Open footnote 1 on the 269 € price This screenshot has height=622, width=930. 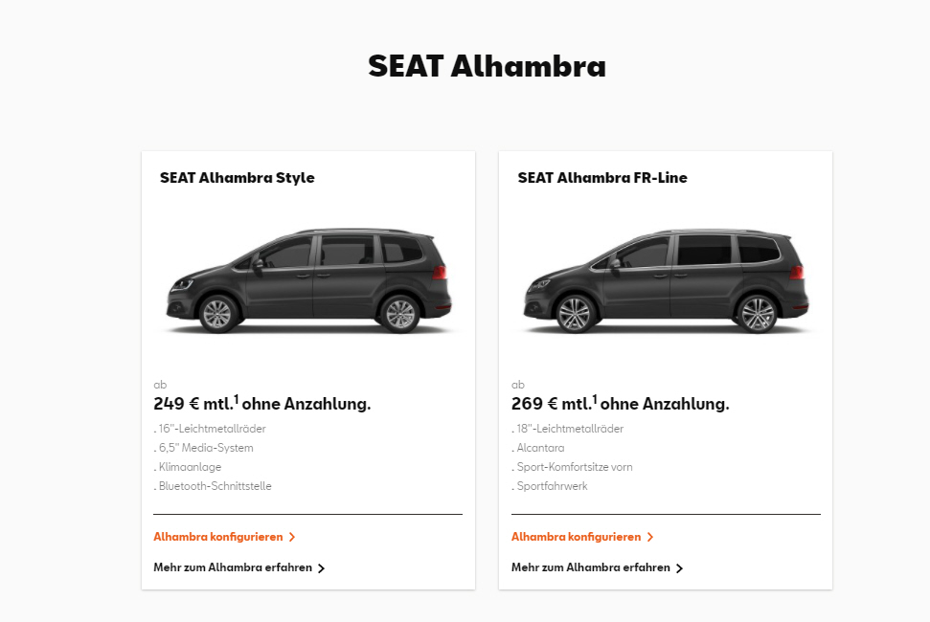point(595,398)
